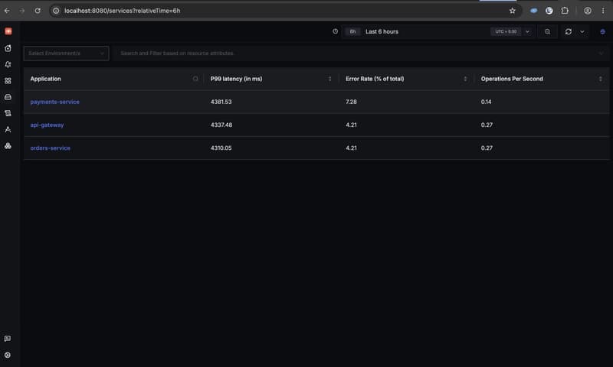Click the 0.14 operations per second value
613x367 pixels.
click(x=486, y=102)
